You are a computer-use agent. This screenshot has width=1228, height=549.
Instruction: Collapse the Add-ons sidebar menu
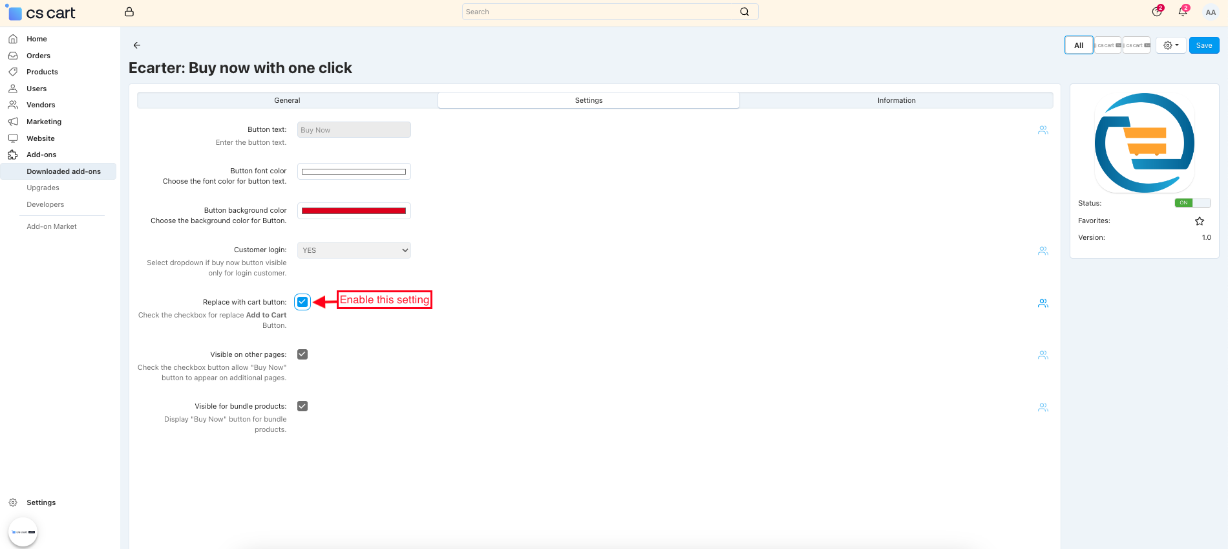[x=41, y=155]
